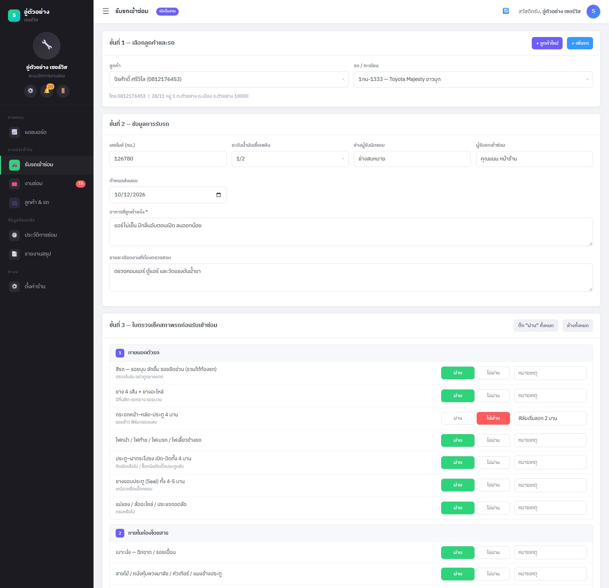Viewport: 609px width, 588px height.
Task: Toggle the hamburger sidebar menu
Action: (x=106, y=11)
